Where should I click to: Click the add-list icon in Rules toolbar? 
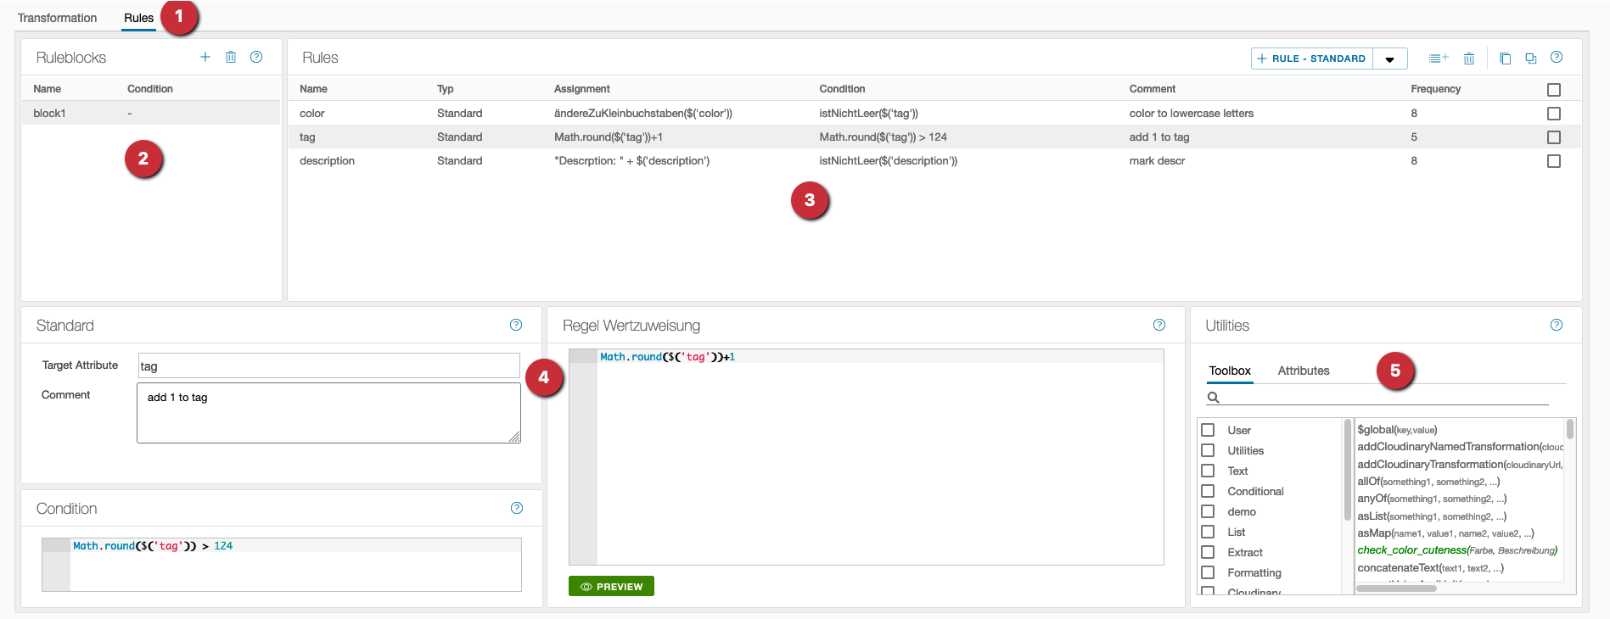tap(1438, 59)
